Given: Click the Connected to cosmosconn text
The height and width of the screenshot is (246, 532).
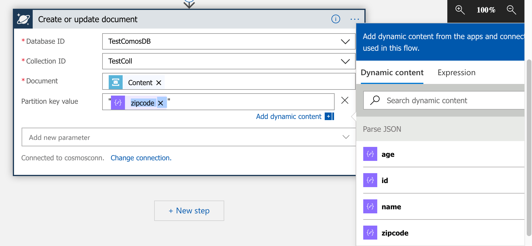Looking at the screenshot, I should coord(63,158).
